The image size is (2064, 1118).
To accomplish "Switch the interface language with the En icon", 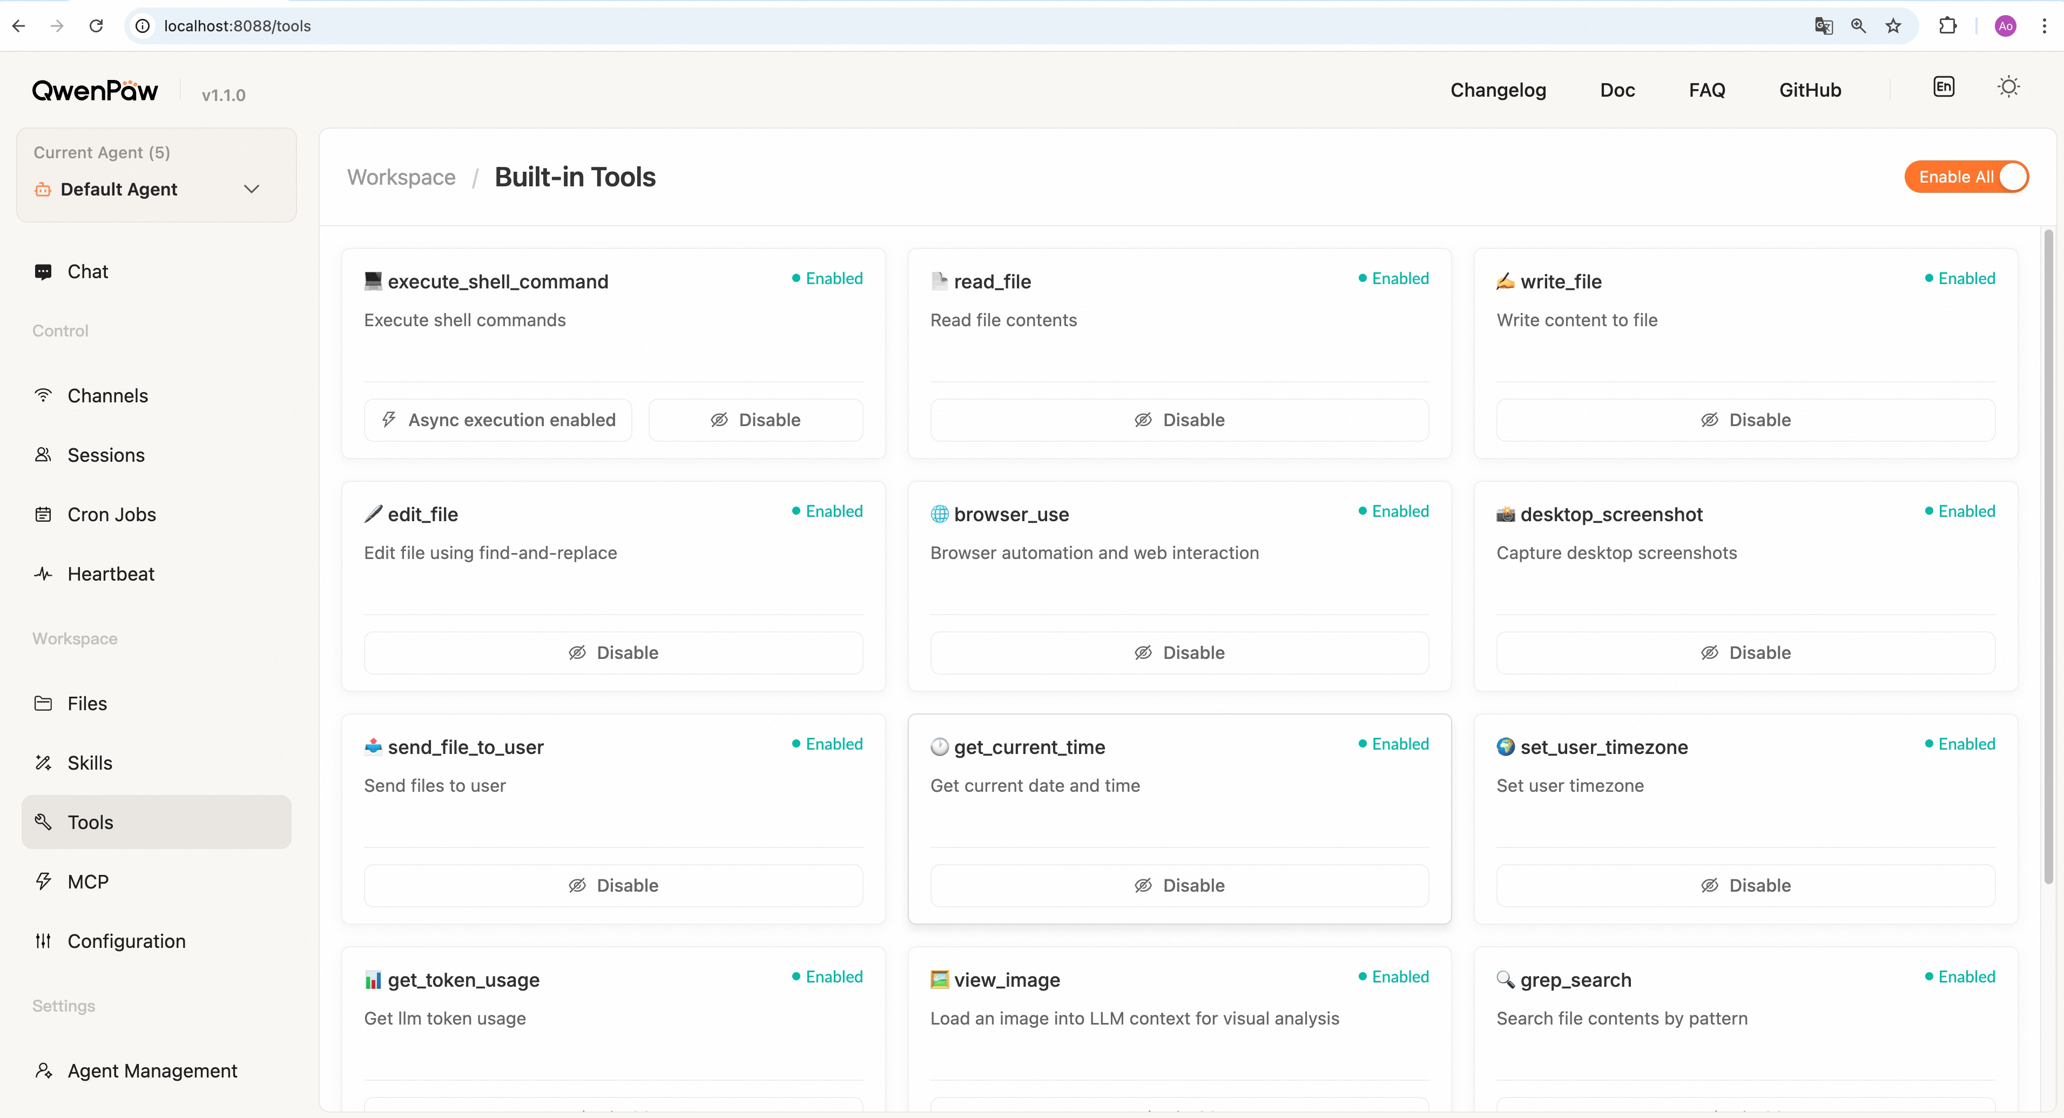I will pyautogui.click(x=1943, y=87).
